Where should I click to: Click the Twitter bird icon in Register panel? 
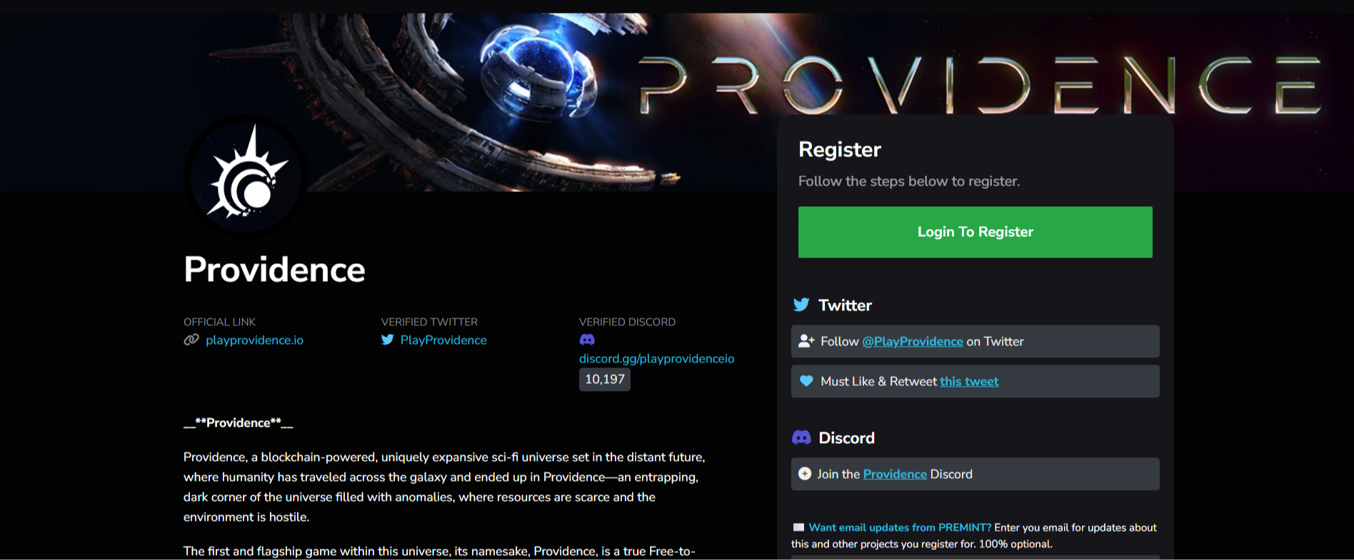[x=801, y=305]
